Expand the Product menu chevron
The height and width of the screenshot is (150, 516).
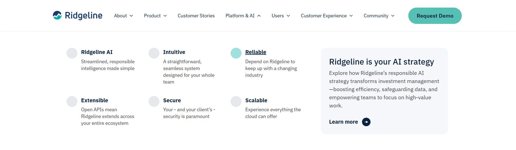165,16
